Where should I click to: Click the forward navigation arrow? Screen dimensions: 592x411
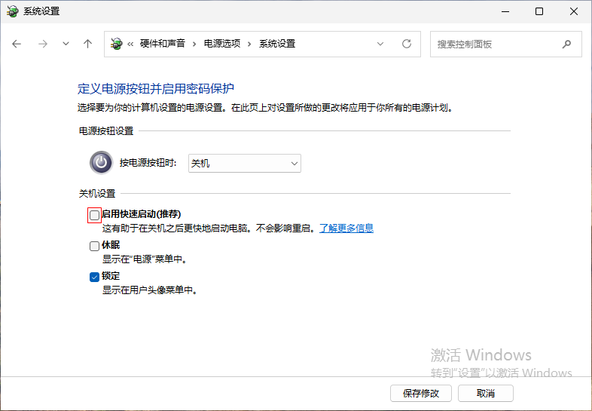[43, 44]
